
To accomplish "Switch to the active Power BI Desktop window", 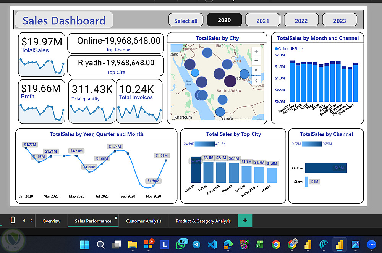I will click(339, 245).
